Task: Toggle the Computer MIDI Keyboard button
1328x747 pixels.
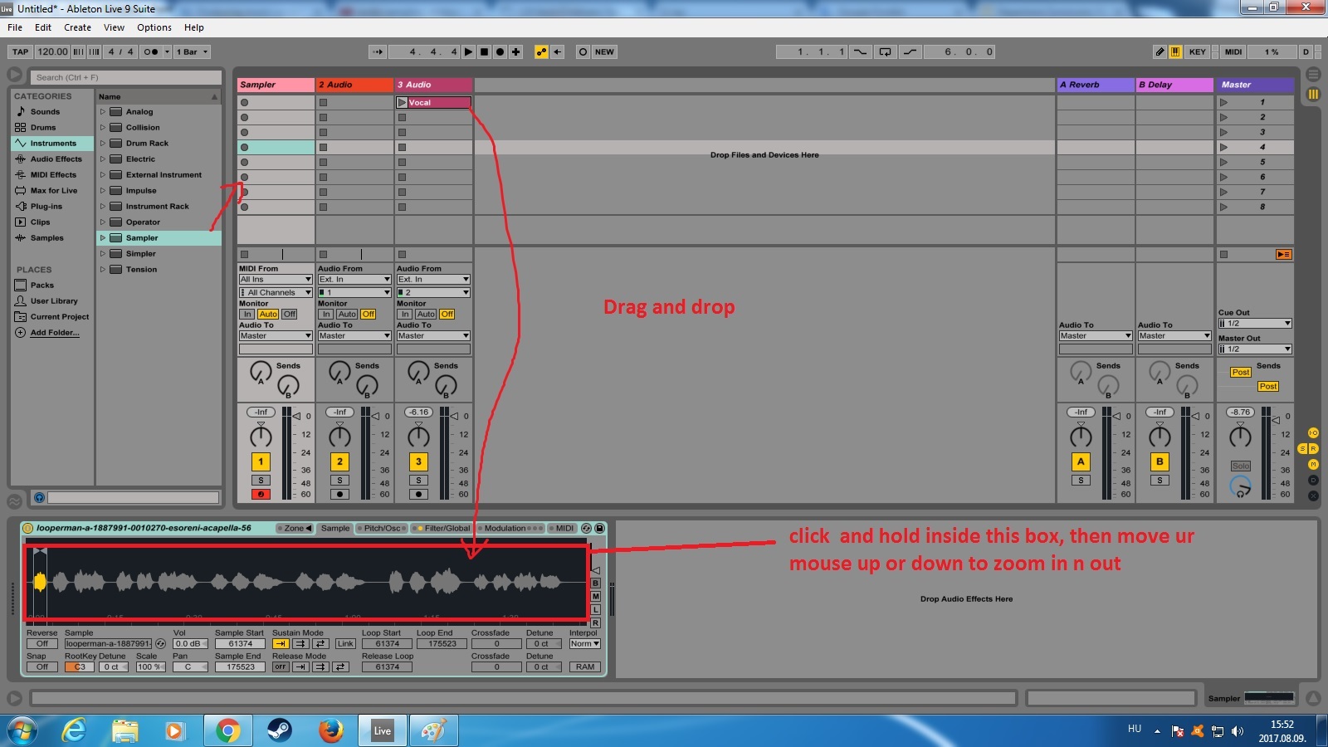Action: coord(1175,51)
